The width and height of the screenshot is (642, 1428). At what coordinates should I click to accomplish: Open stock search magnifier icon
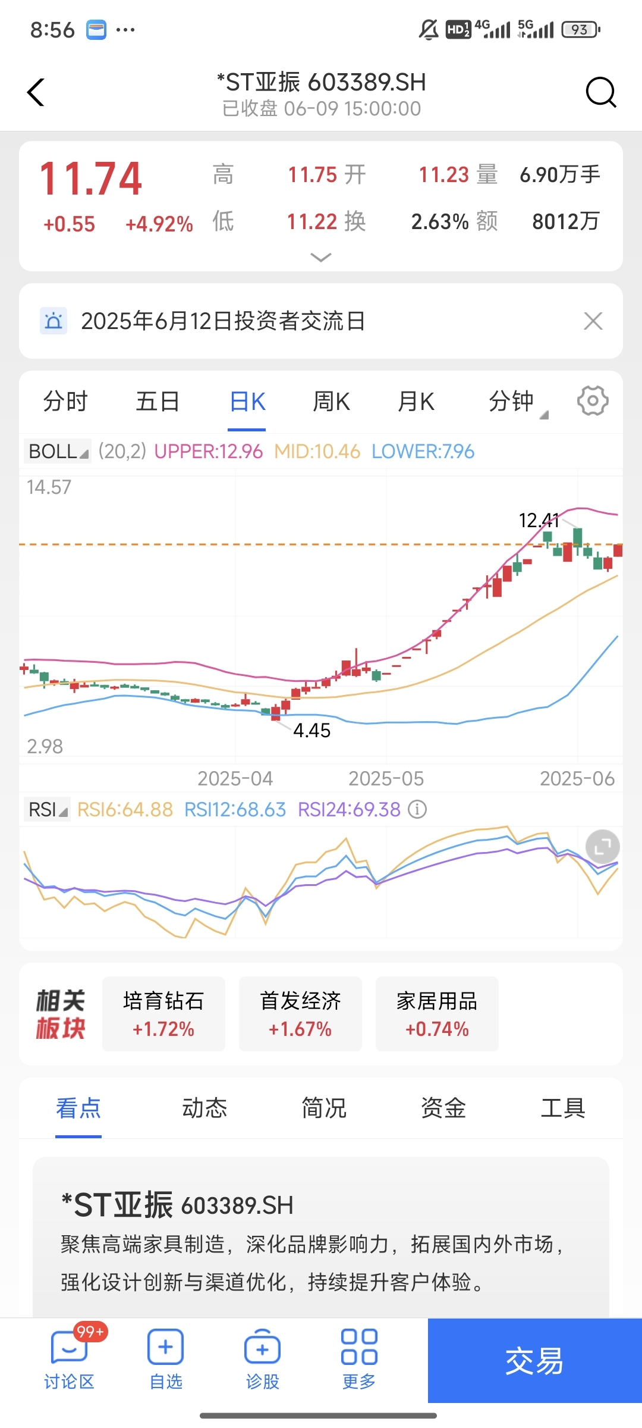[x=601, y=93]
